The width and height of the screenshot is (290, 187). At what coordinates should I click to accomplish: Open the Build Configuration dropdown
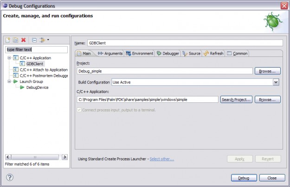click(x=276, y=82)
